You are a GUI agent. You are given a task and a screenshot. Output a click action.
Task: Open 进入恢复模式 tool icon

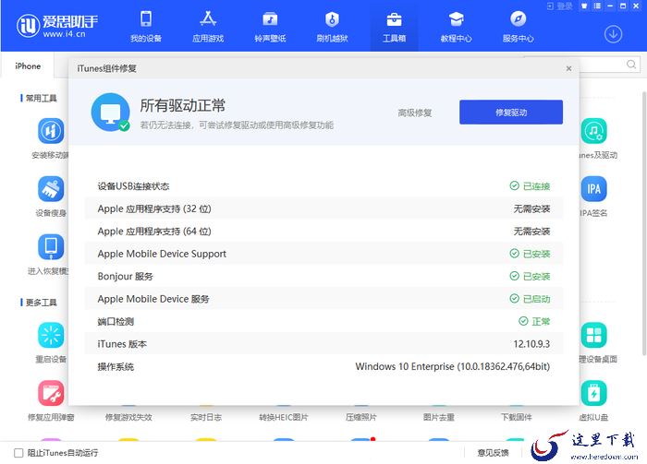click(x=51, y=247)
